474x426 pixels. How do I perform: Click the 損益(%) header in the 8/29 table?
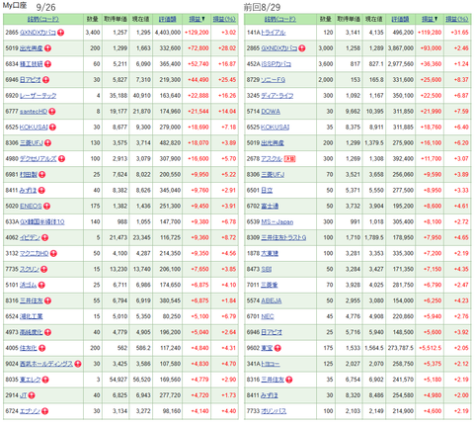click(457, 19)
